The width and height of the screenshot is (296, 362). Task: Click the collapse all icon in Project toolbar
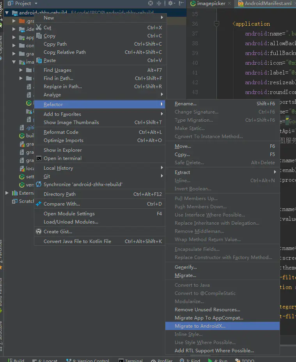click(x=159, y=3)
